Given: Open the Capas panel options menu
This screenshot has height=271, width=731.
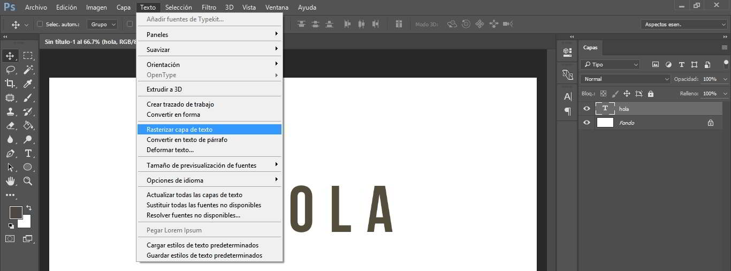Looking at the screenshot, I should (x=725, y=48).
